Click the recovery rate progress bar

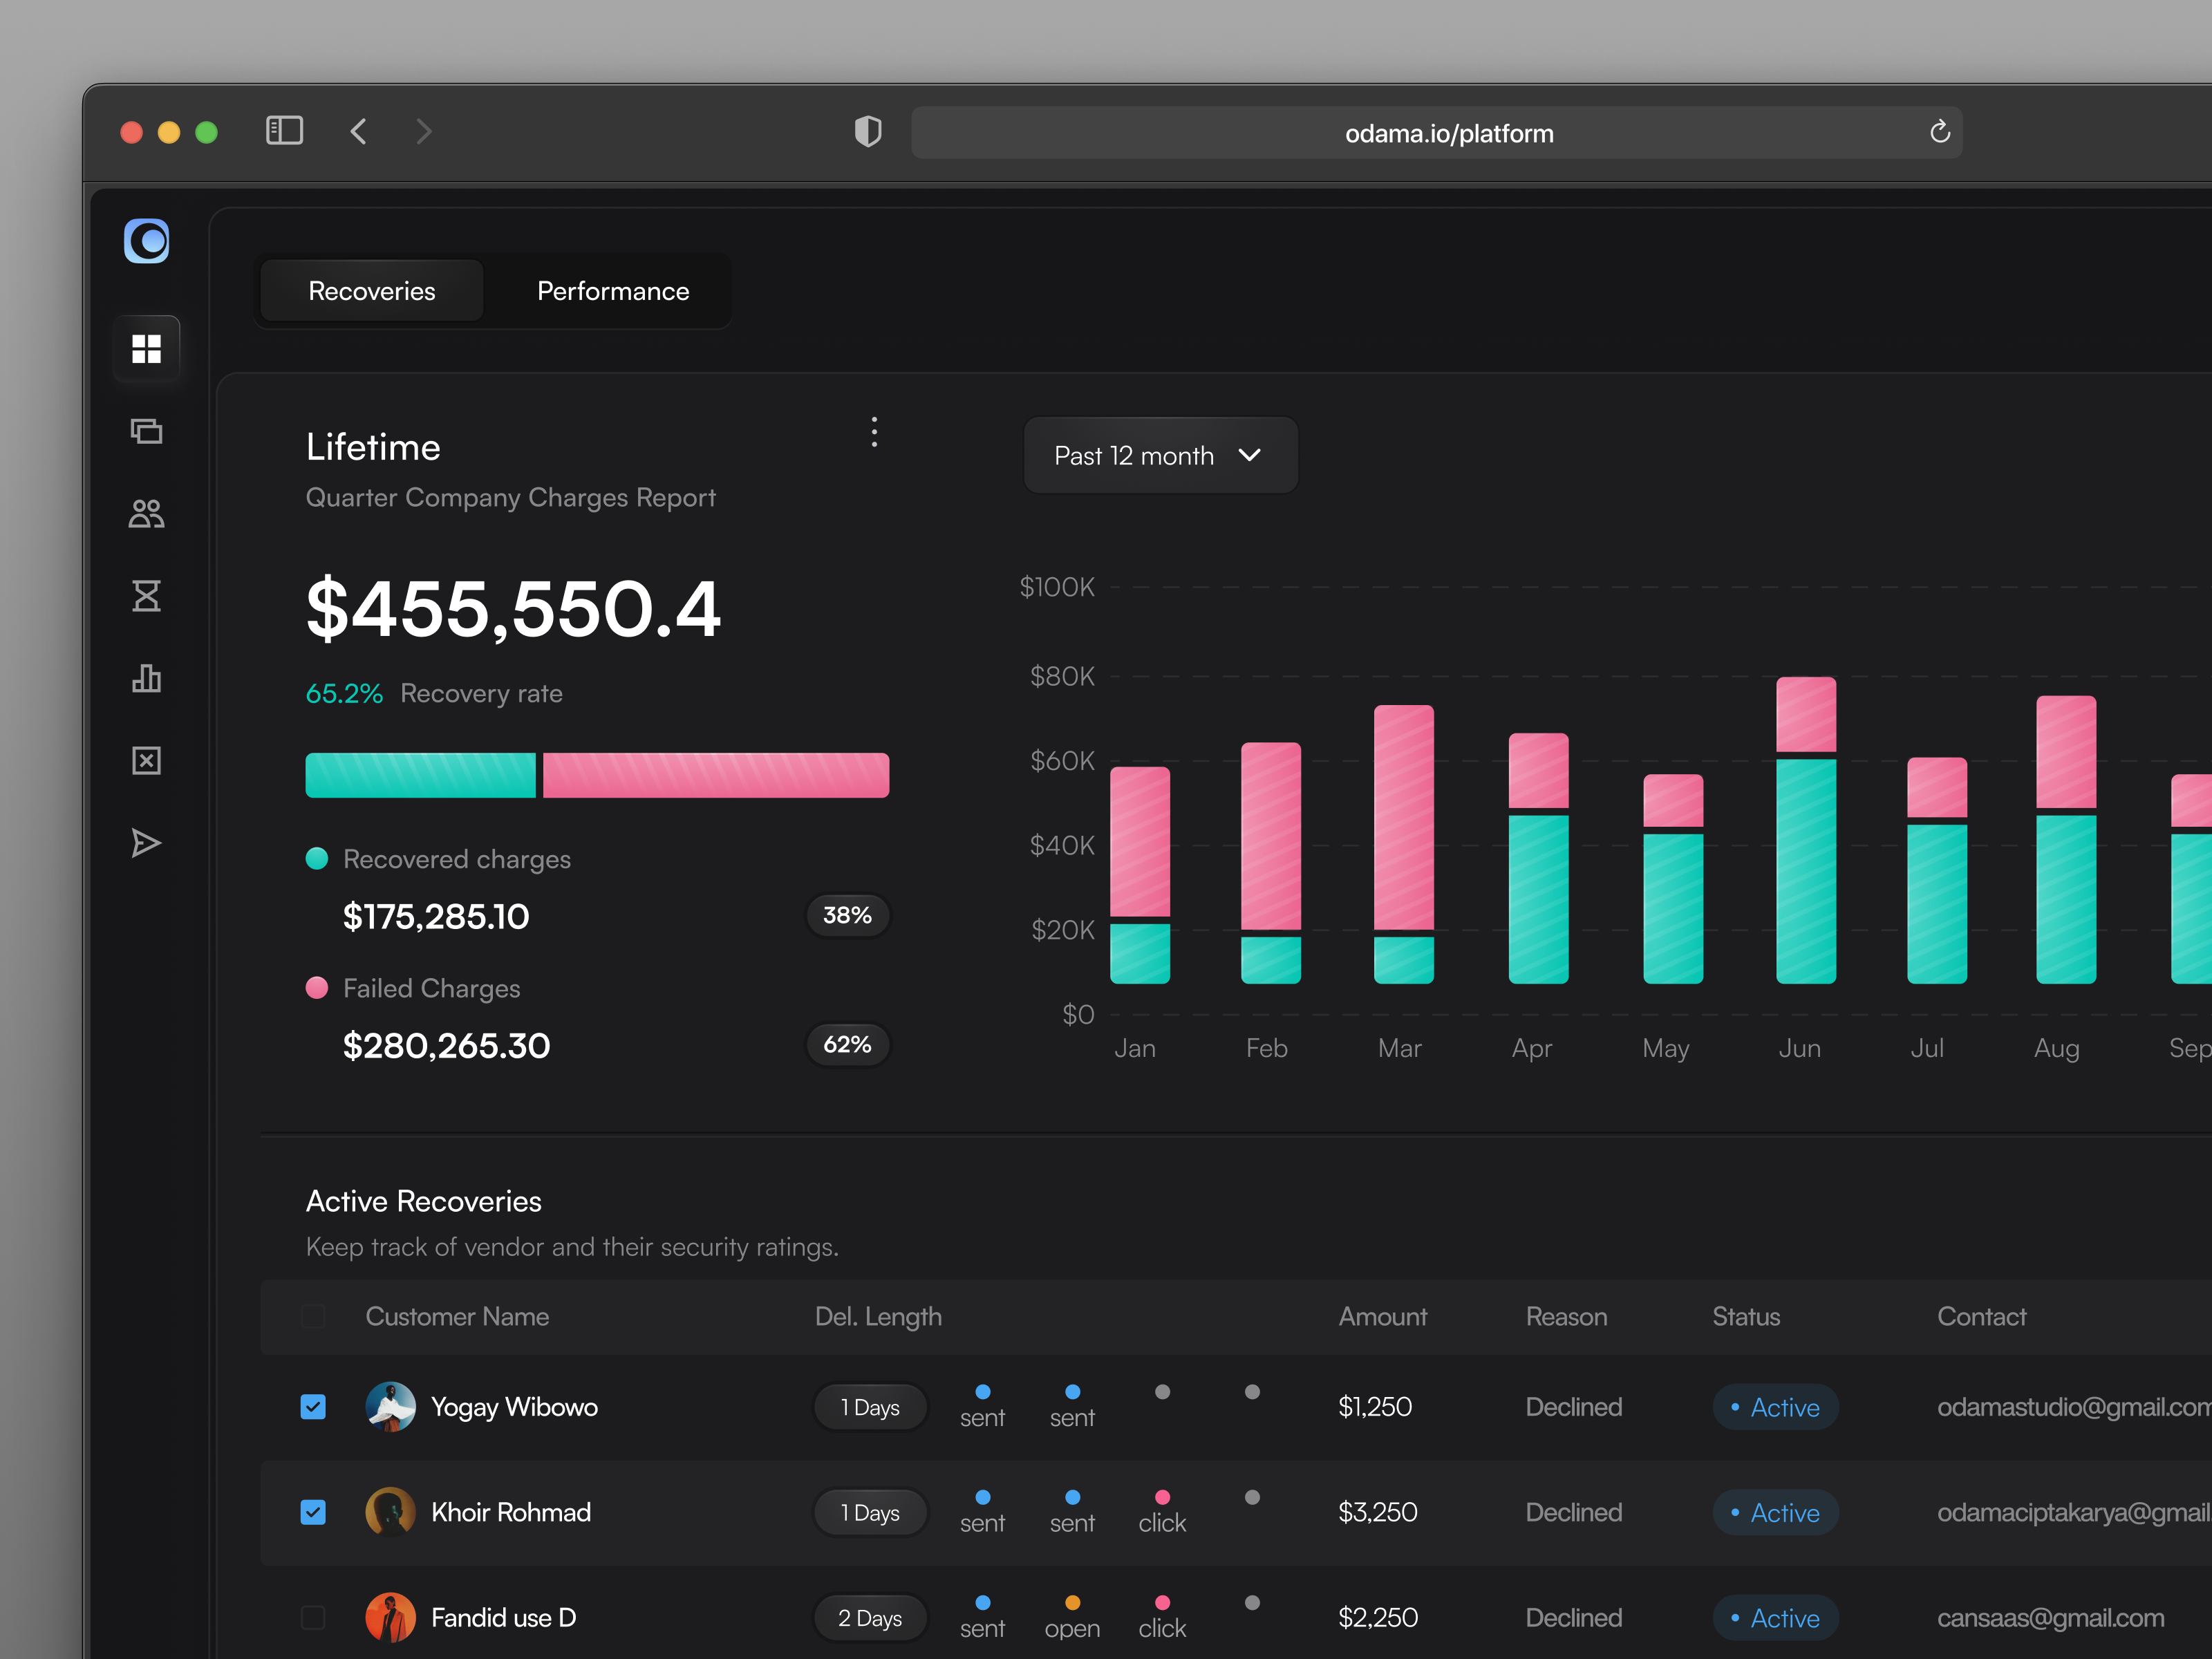click(597, 774)
